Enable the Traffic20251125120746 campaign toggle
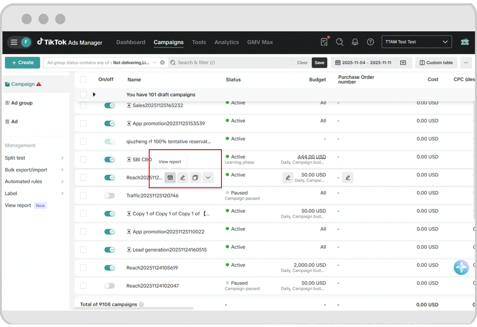The width and height of the screenshot is (477, 327). [109, 196]
